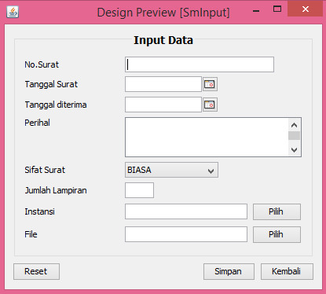Click the Instansi label

coord(39,211)
